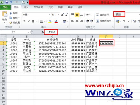
Task: Select the 浙江宁波 address cell
Action: (92, 57)
